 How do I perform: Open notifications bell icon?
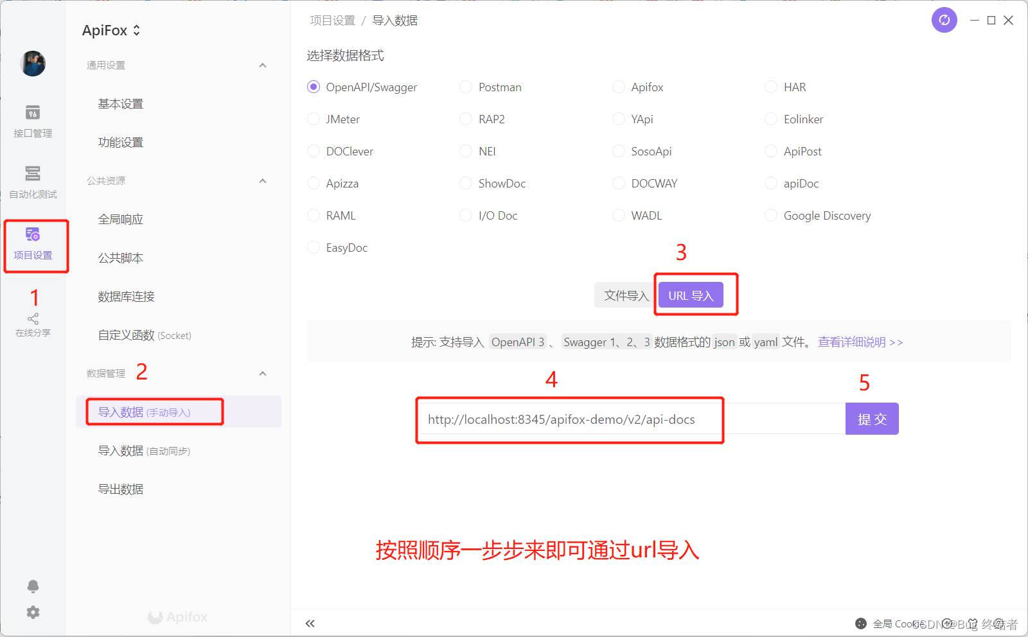pos(33,586)
